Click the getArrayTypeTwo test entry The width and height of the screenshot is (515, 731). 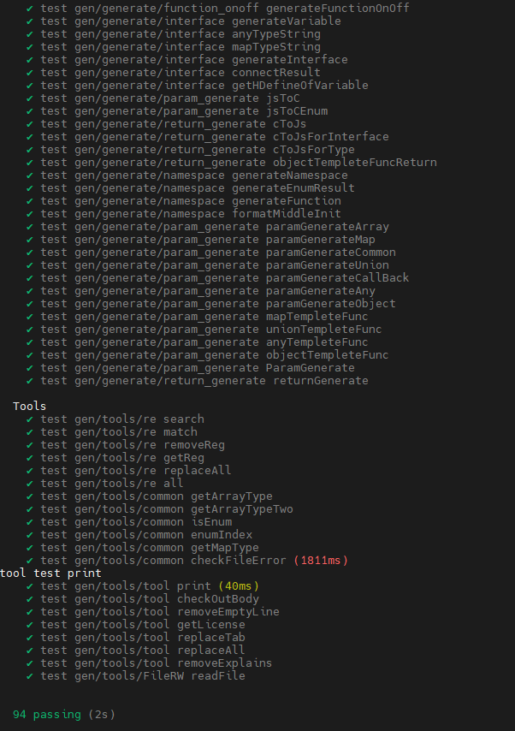coord(166,509)
